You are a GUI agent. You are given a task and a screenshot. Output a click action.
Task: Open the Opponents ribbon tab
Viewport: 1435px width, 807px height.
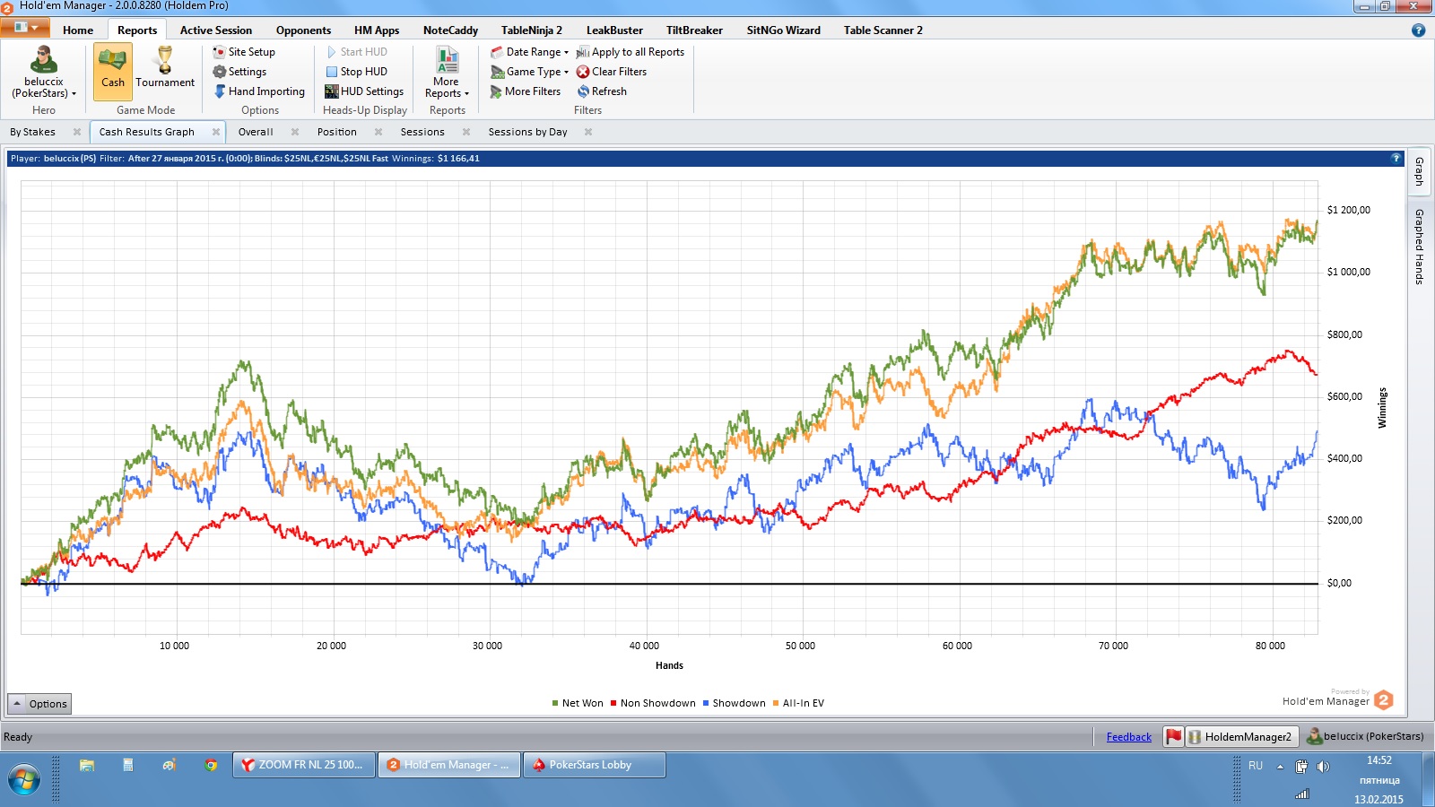[x=303, y=30]
